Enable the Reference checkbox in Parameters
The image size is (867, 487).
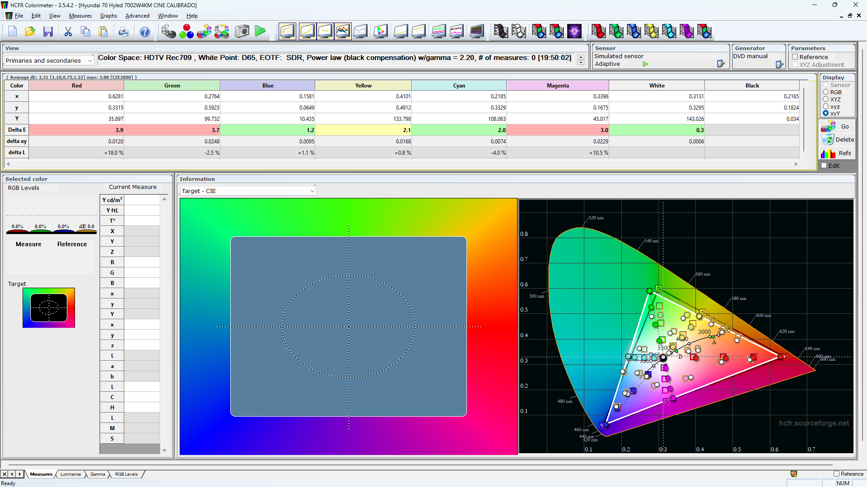(795, 57)
